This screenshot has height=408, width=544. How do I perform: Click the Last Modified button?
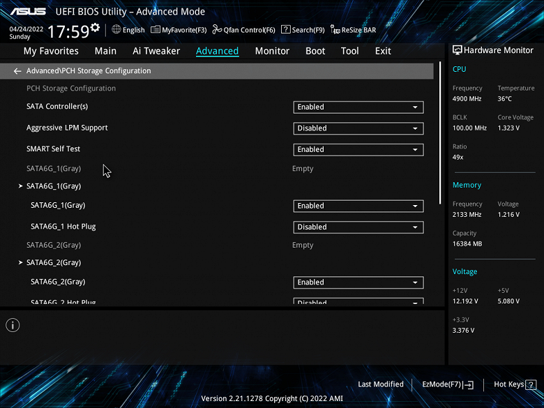pos(381,384)
